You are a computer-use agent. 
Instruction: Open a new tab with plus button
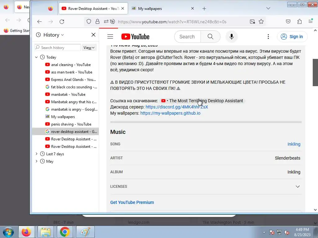[x=204, y=8]
